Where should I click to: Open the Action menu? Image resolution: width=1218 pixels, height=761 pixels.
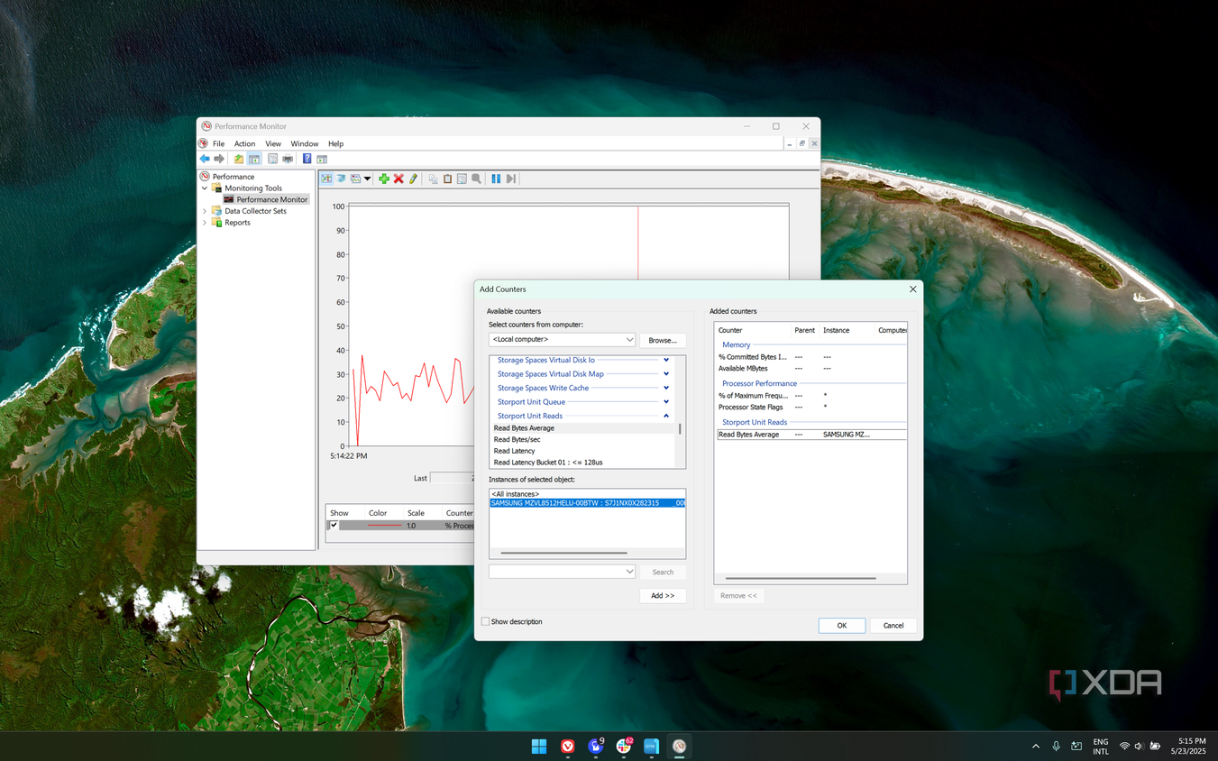(x=245, y=143)
